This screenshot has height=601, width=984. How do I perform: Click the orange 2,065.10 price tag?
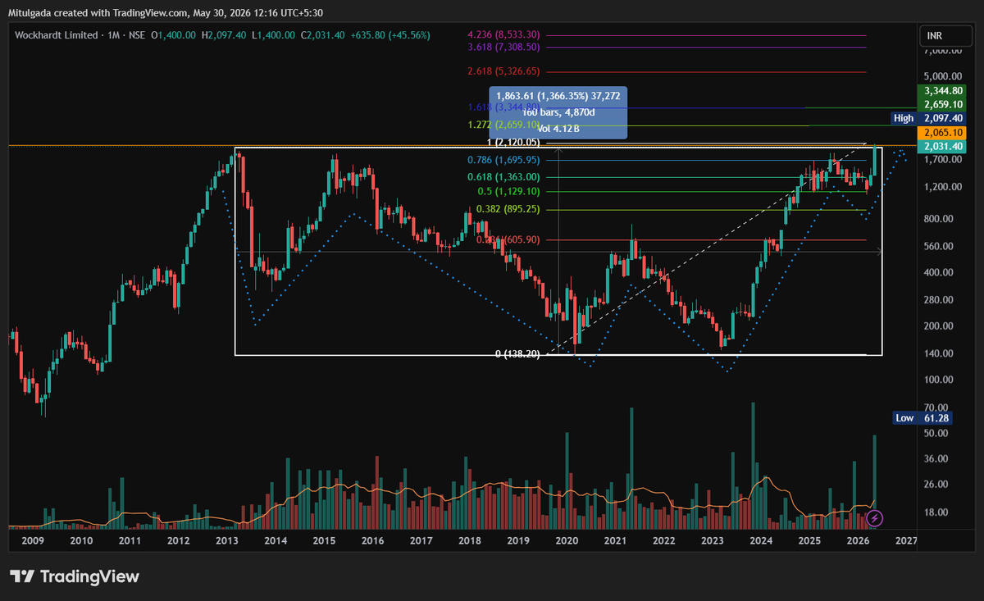(x=943, y=133)
